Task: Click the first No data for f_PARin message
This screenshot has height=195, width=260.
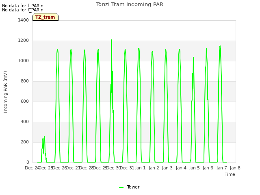Action: [x=23, y=6]
